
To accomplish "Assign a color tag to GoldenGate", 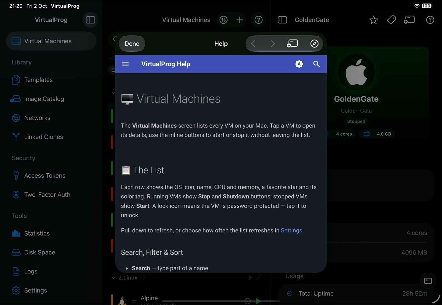I will tap(391, 20).
